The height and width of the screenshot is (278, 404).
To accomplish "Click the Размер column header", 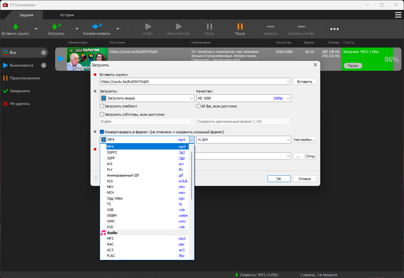I will (x=334, y=42).
